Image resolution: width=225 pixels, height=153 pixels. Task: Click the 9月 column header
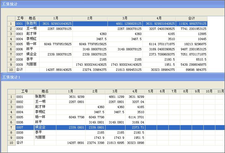(x=197, y=91)
